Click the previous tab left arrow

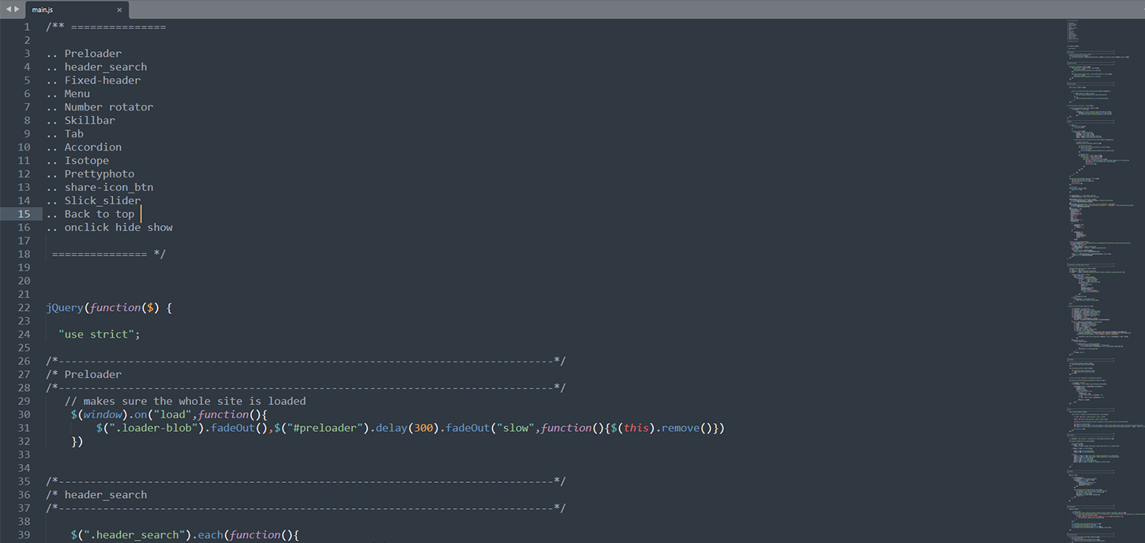(x=9, y=9)
